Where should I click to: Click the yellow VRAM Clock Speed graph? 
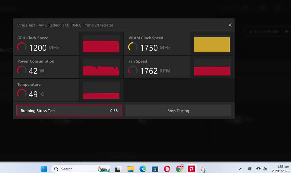[x=212, y=45]
